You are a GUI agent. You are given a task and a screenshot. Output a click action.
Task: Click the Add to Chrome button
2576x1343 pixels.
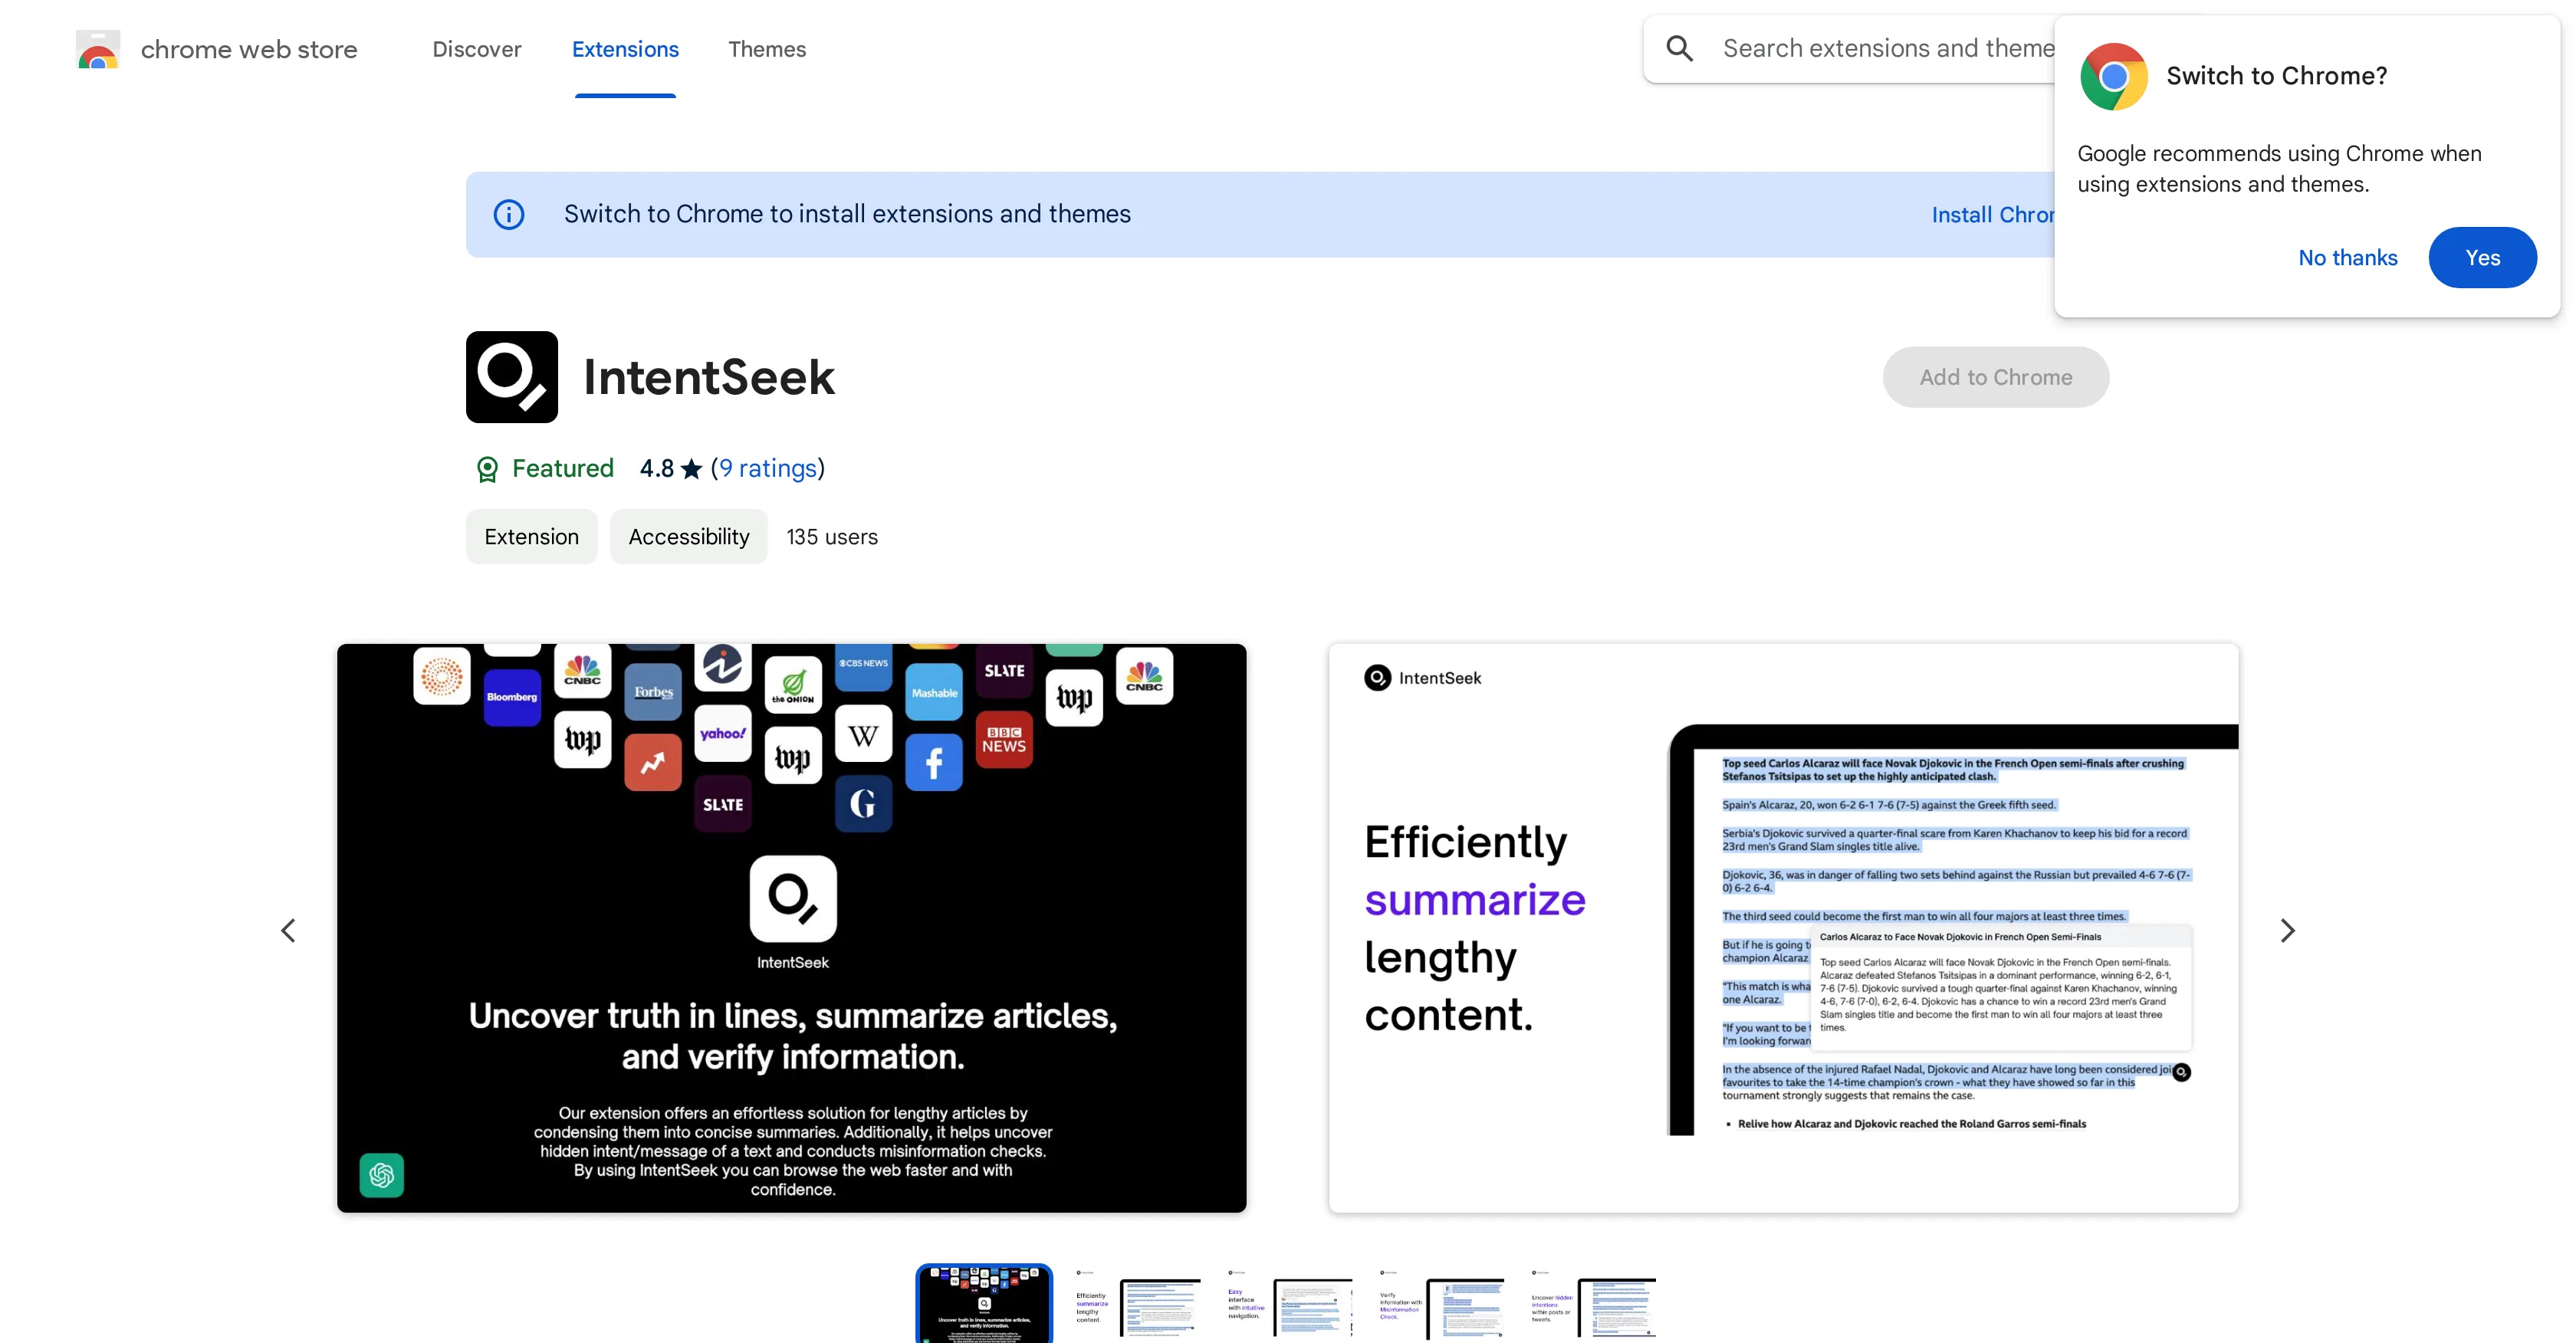1995,377
